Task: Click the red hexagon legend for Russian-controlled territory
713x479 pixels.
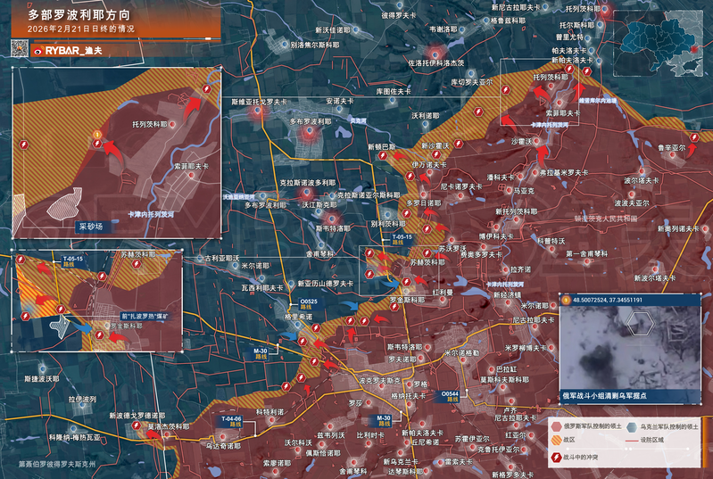Action: tap(556, 427)
